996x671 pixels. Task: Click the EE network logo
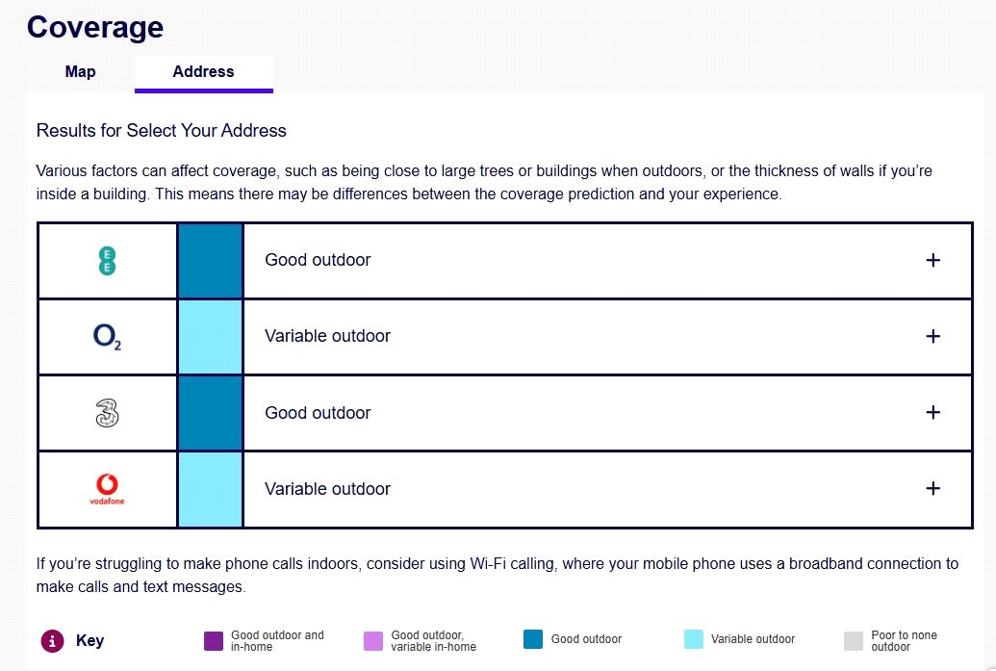point(108,260)
